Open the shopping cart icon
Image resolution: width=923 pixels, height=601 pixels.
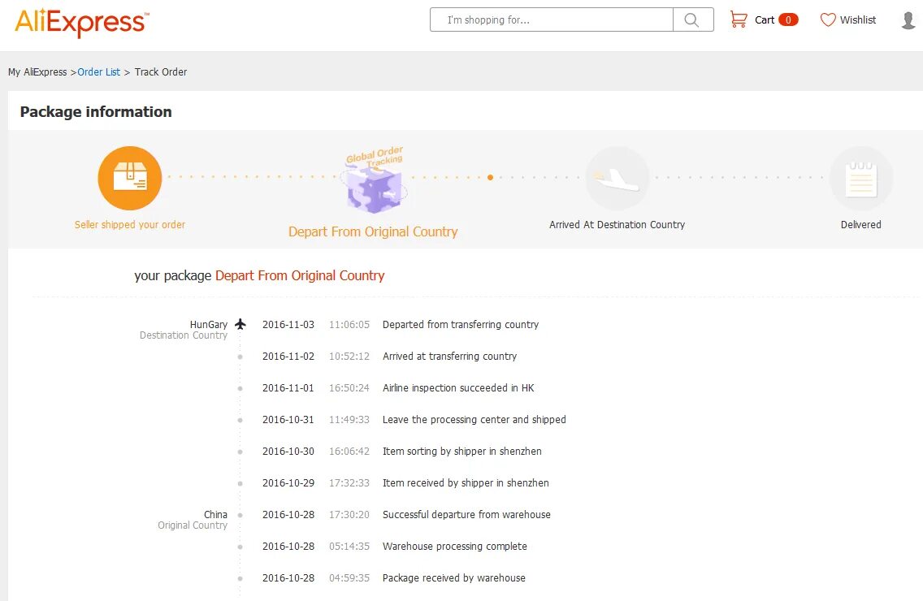point(739,19)
